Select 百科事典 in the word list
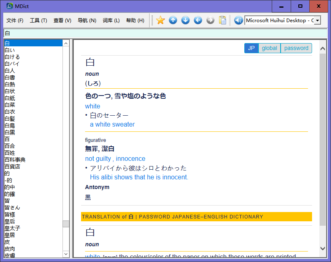Viewport: 331px width, 262px height. (15, 160)
